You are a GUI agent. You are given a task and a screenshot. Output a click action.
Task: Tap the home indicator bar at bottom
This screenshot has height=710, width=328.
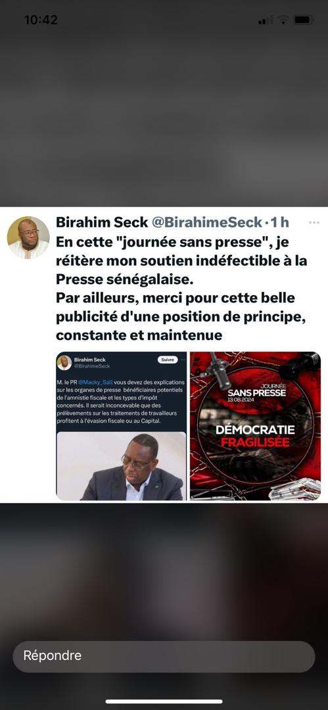[x=164, y=701]
